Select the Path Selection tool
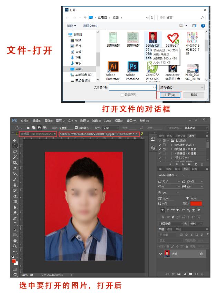The width and height of the screenshot is (219, 294). [x=15, y=229]
